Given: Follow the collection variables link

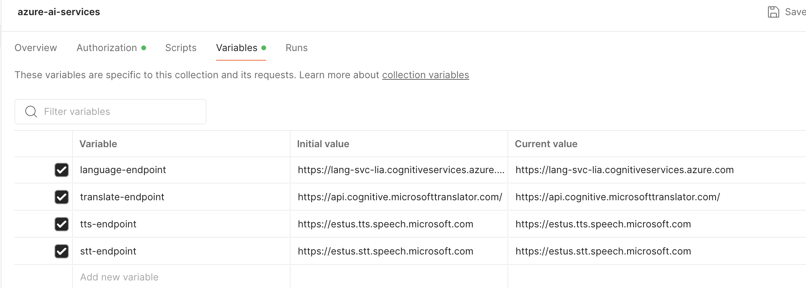Looking at the screenshot, I should coord(425,75).
